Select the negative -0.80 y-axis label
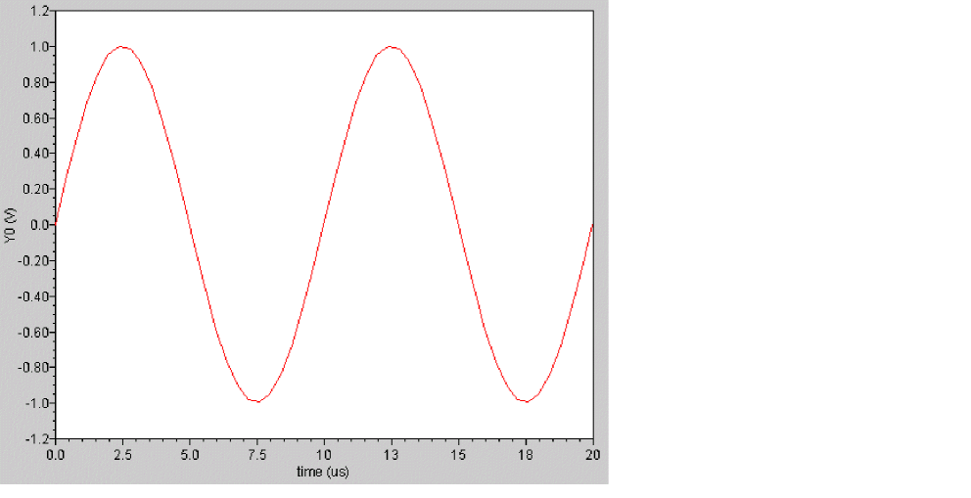Screen dimensions: 971x498 pyautogui.click(x=33, y=368)
